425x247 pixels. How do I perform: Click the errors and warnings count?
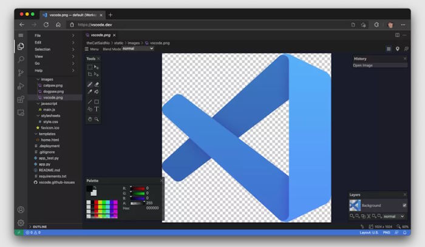click(x=33, y=232)
